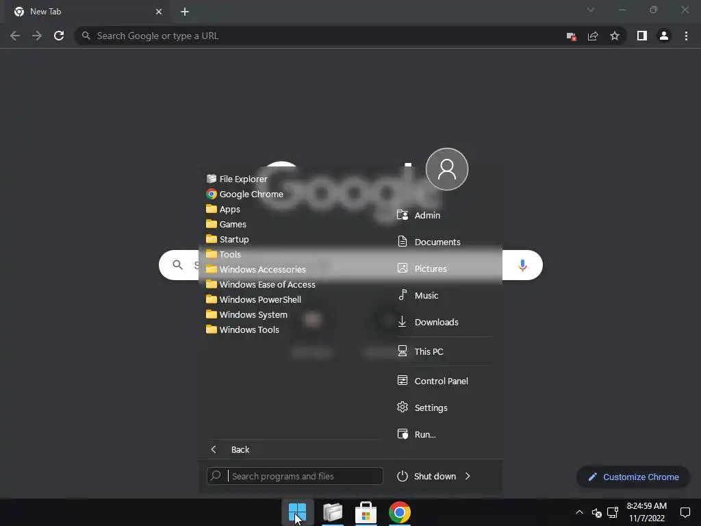Open a new tab with plus button

(185, 12)
